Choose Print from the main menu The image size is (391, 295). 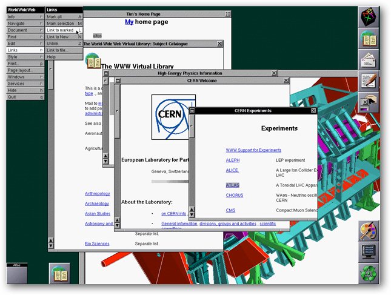tap(25, 64)
